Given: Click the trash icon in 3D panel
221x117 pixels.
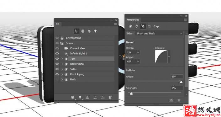Looking at the screenshot, I should point(110,97).
